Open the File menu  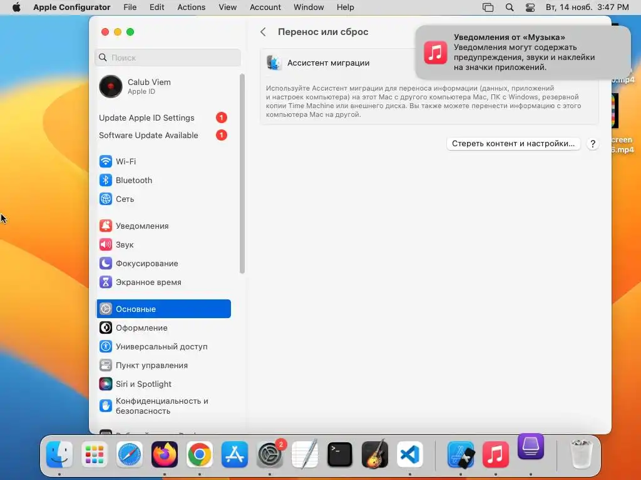pos(130,7)
